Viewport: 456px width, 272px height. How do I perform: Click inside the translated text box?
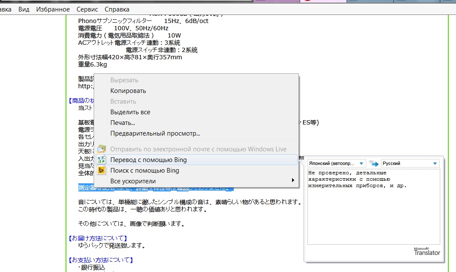[374, 207]
